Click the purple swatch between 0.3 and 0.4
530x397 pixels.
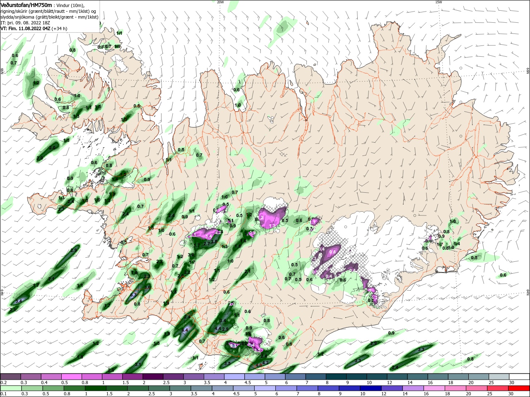pyautogui.click(x=31, y=377)
